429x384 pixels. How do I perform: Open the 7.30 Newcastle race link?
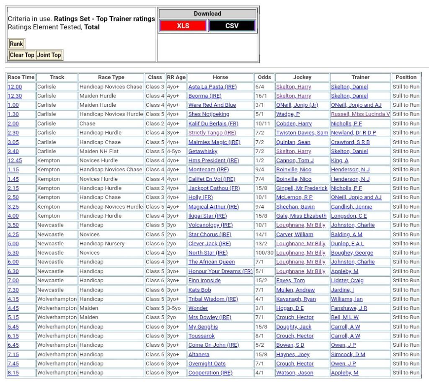13,290
